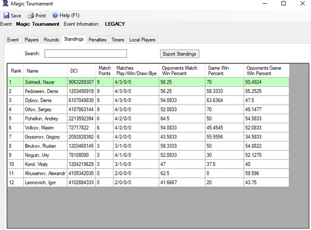The height and width of the screenshot is (230, 311).
Task: Sort by Match Points column header
Action: pyautogui.click(x=104, y=71)
